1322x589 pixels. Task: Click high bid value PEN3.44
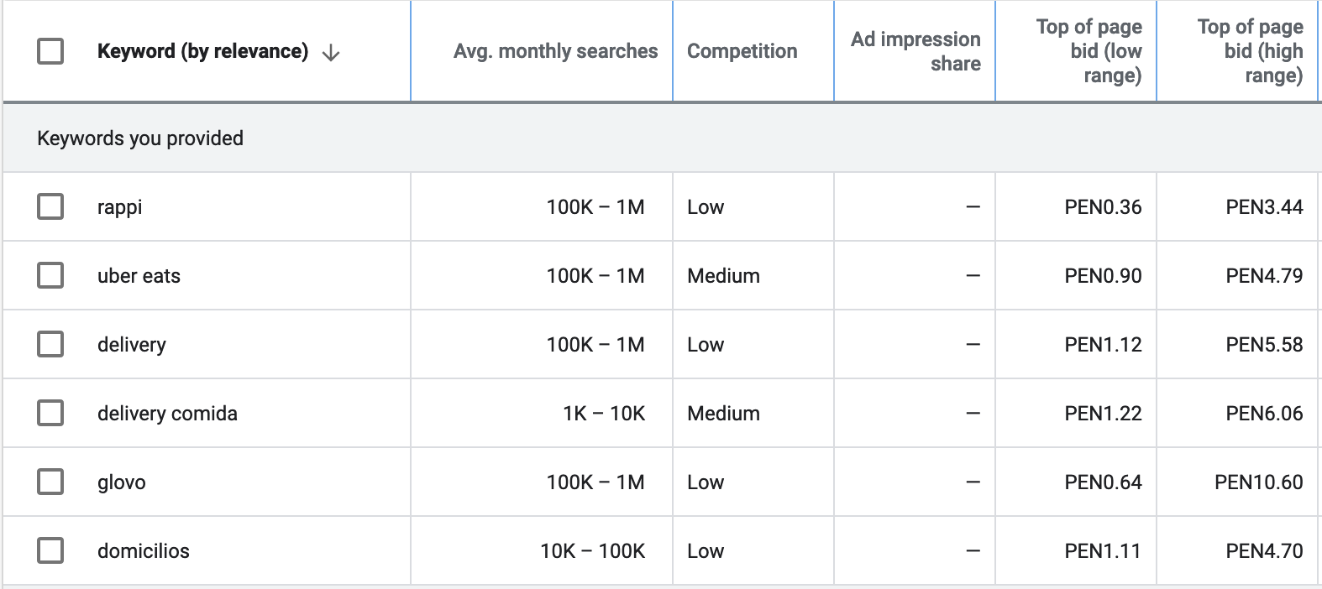tap(1264, 207)
